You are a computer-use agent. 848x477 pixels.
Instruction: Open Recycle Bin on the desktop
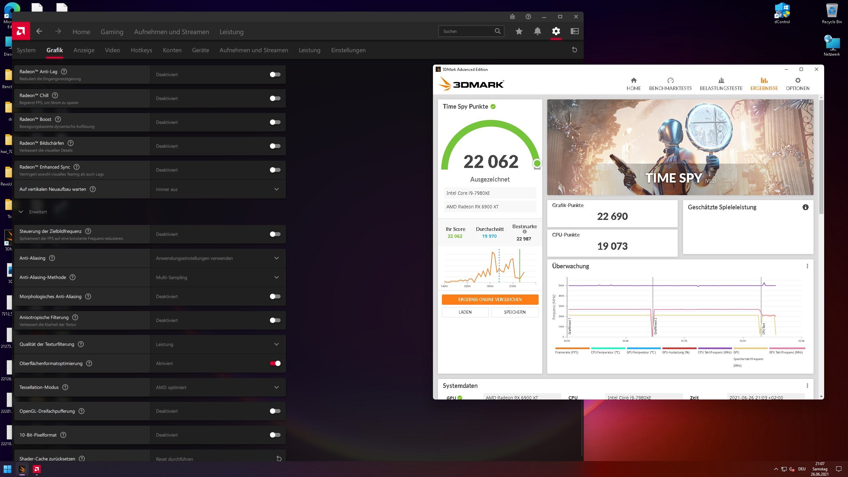tap(832, 14)
